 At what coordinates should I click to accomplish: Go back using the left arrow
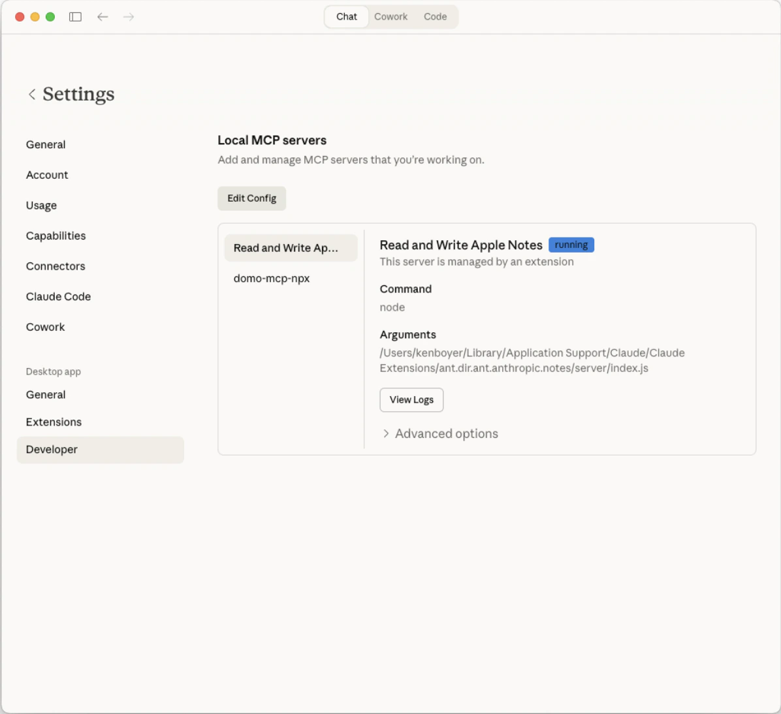pyautogui.click(x=103, y=17)
